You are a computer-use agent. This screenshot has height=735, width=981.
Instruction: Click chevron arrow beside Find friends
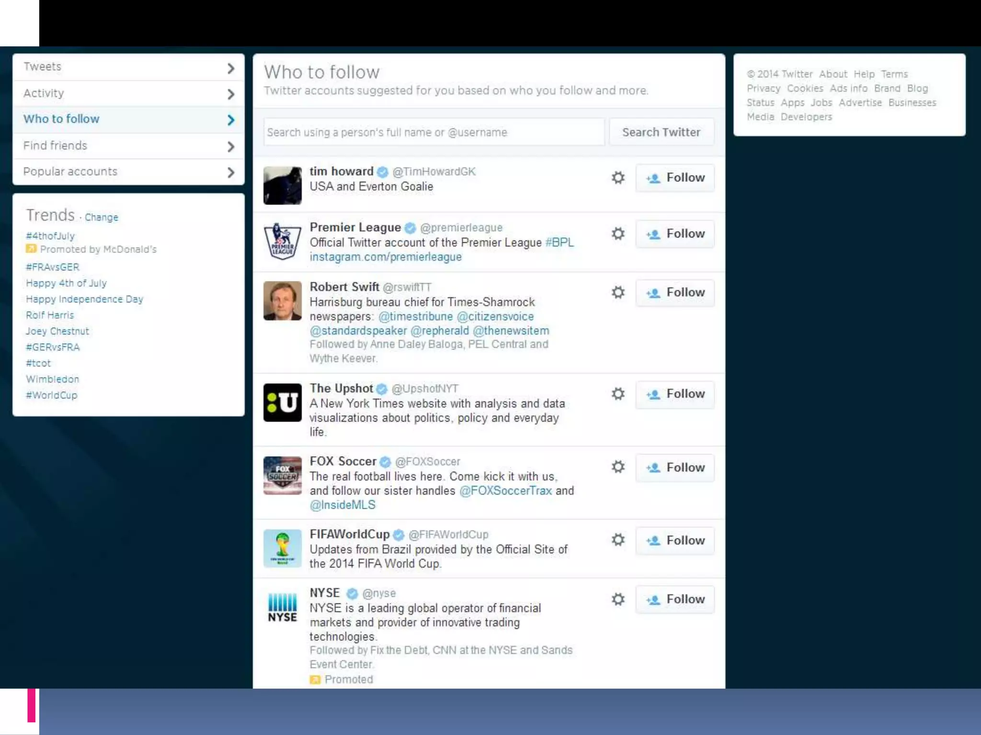click(231, 146)
